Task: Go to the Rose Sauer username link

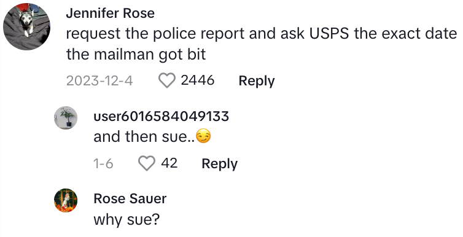Action: click(130, 199)
